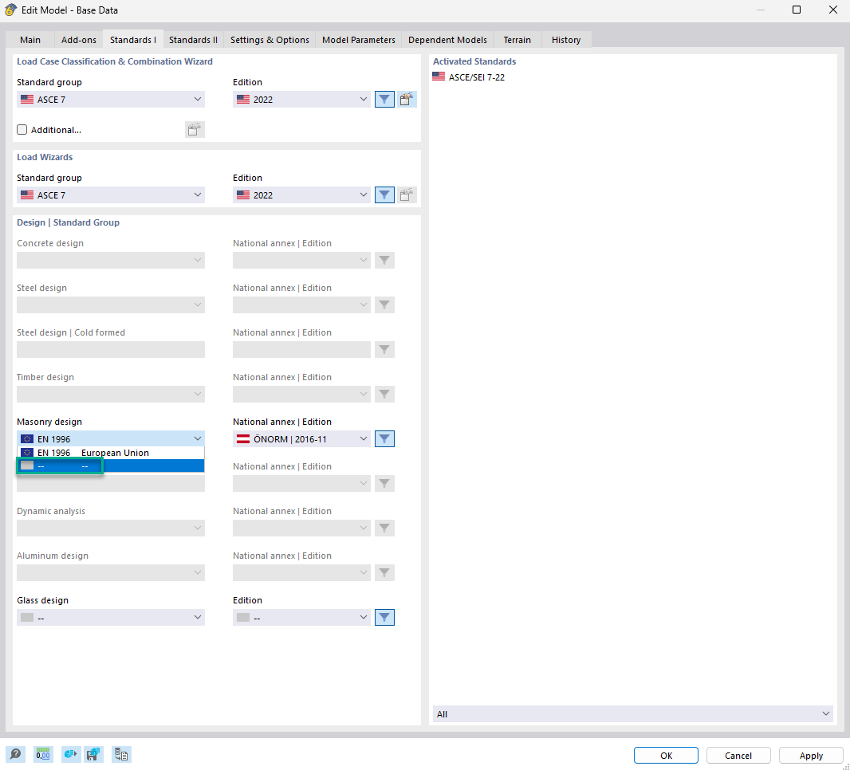Open settings icon beside Combination Wizard filter
This screenshot has height=770, width=850.
click(x=407, y=99)
